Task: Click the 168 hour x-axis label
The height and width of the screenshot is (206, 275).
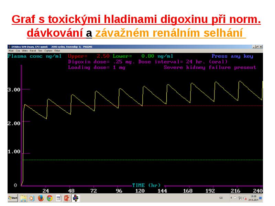Action: click(188, 191)
